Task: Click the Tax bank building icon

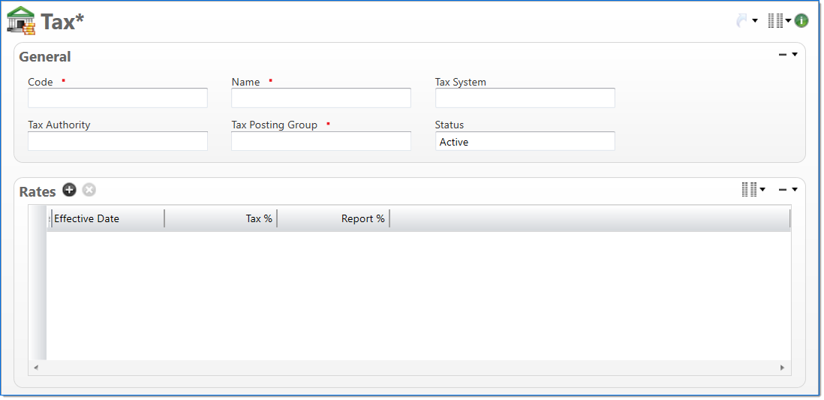Action: (x=21, y=21)
